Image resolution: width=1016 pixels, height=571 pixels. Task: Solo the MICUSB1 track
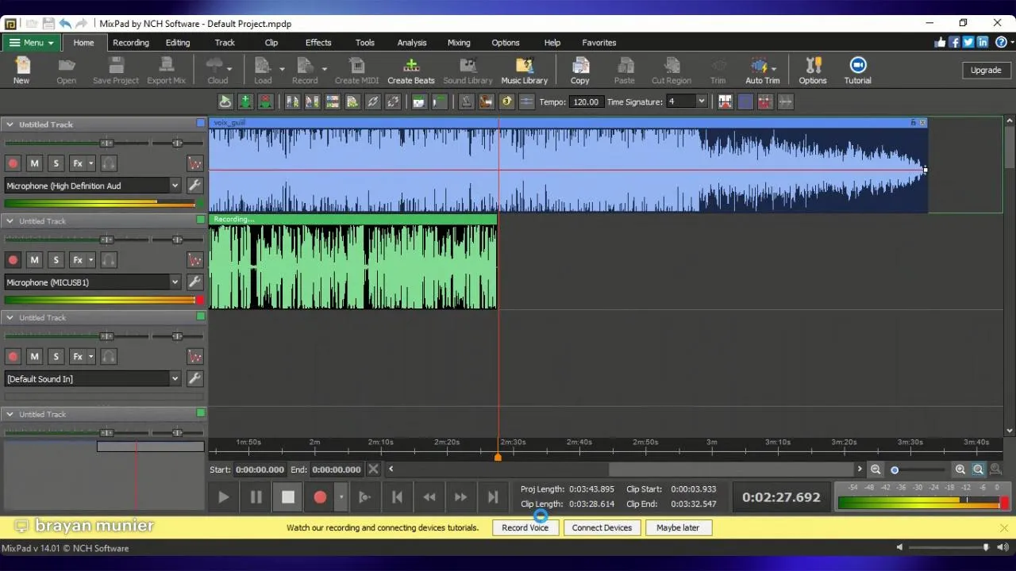[x=56, y=260]
